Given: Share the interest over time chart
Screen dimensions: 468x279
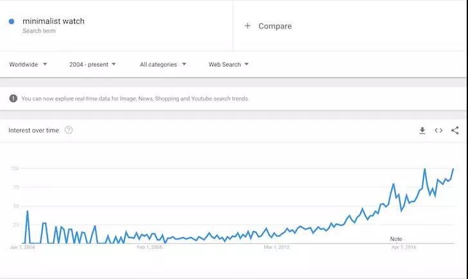Looking at the screenshot, I should click(455, 130).
